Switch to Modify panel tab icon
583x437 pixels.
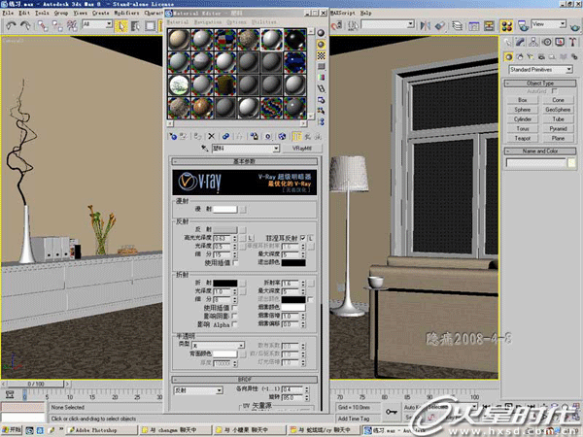click(520, 43)
